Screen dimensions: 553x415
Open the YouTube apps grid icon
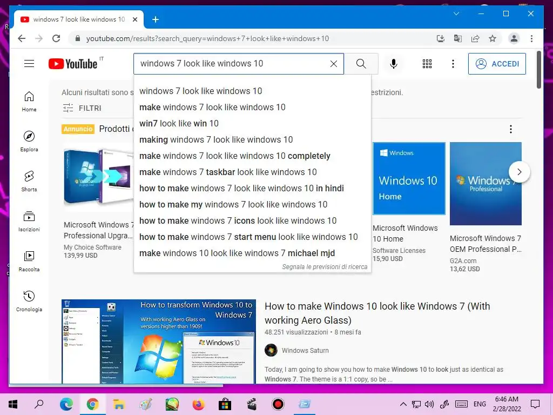click(x=427, y=64)
